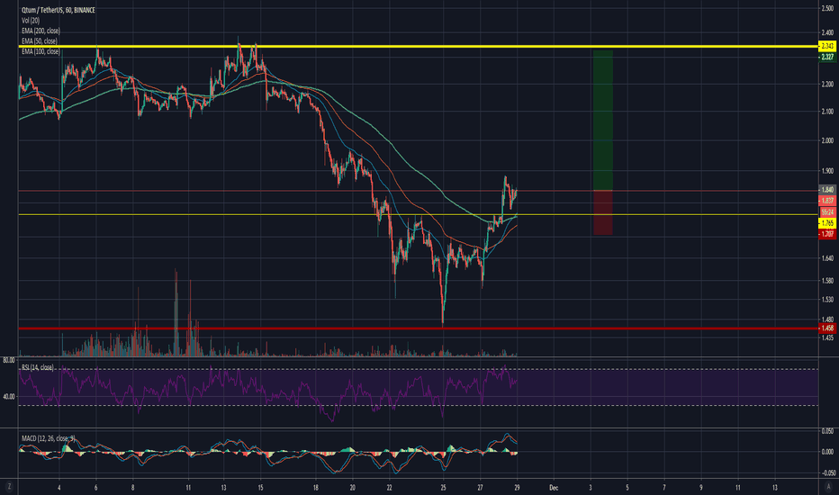The height and width of the screenshot is (495, 839).
Task: Select the red stop-loss zone of the long position
Action: click(x=603, y=212)
